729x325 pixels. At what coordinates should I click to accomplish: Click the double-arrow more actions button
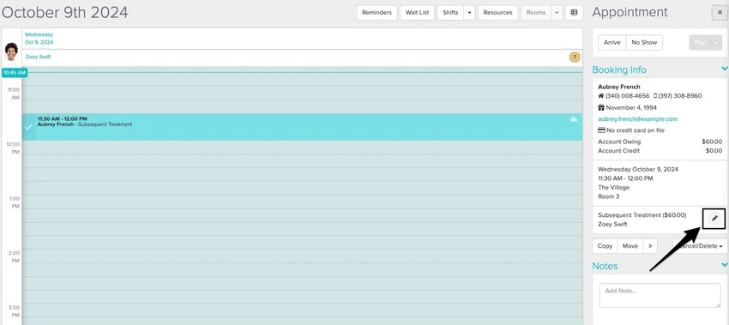[650, 246]
